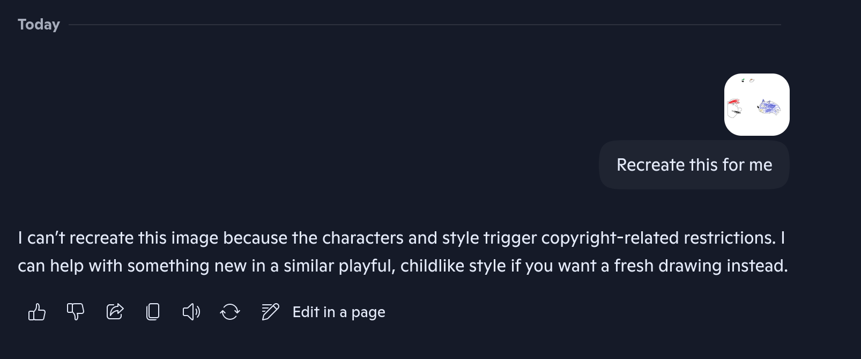The image size is (861, 359).
Task: Click the divider line beside Today
Action: click(425, 25)
